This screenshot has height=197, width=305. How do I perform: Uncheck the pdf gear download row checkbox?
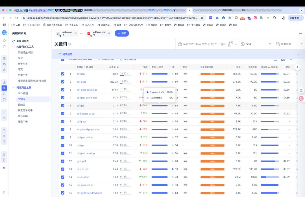point(63,90)
